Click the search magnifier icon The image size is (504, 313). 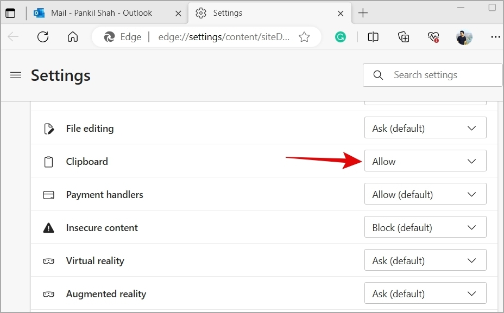(x=378, y=75)
